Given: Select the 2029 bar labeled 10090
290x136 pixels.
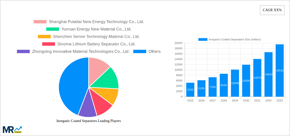Looking at the screenshot, I should pos(235,83).
